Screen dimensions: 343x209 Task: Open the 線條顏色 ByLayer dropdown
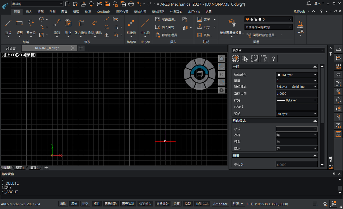pyautogui.click(x=297, y=75)
